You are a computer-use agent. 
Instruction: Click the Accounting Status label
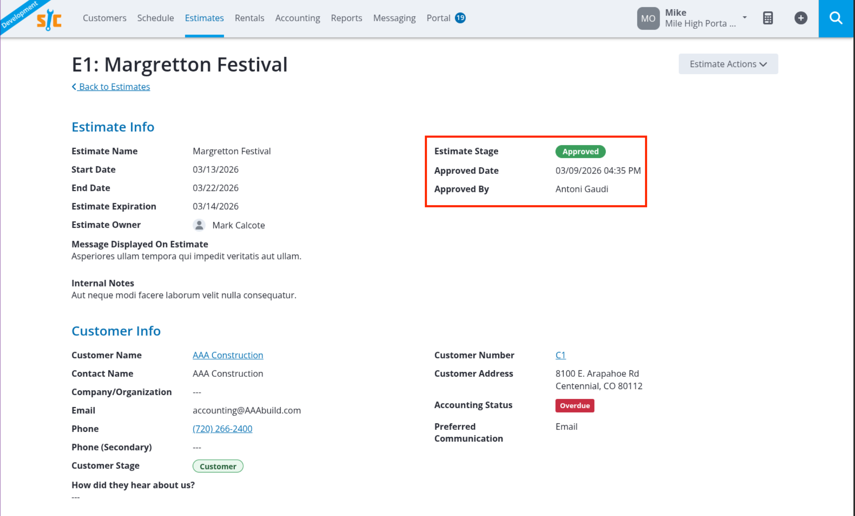473,405
